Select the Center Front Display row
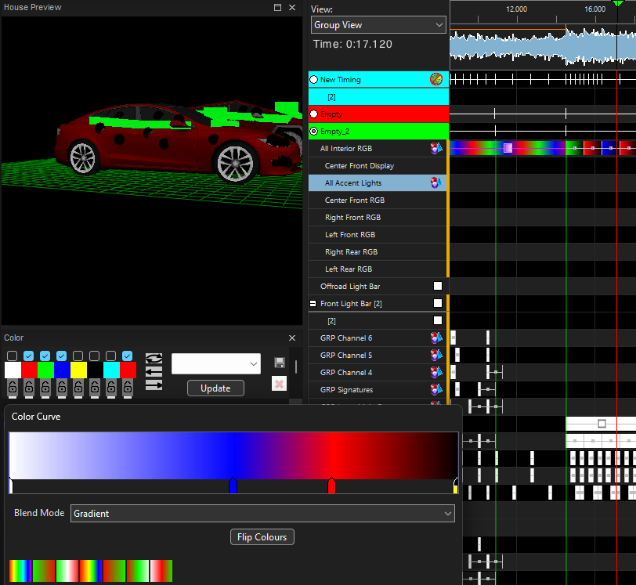Viewport: 636px width, 585px height. (x=360, y=166)
